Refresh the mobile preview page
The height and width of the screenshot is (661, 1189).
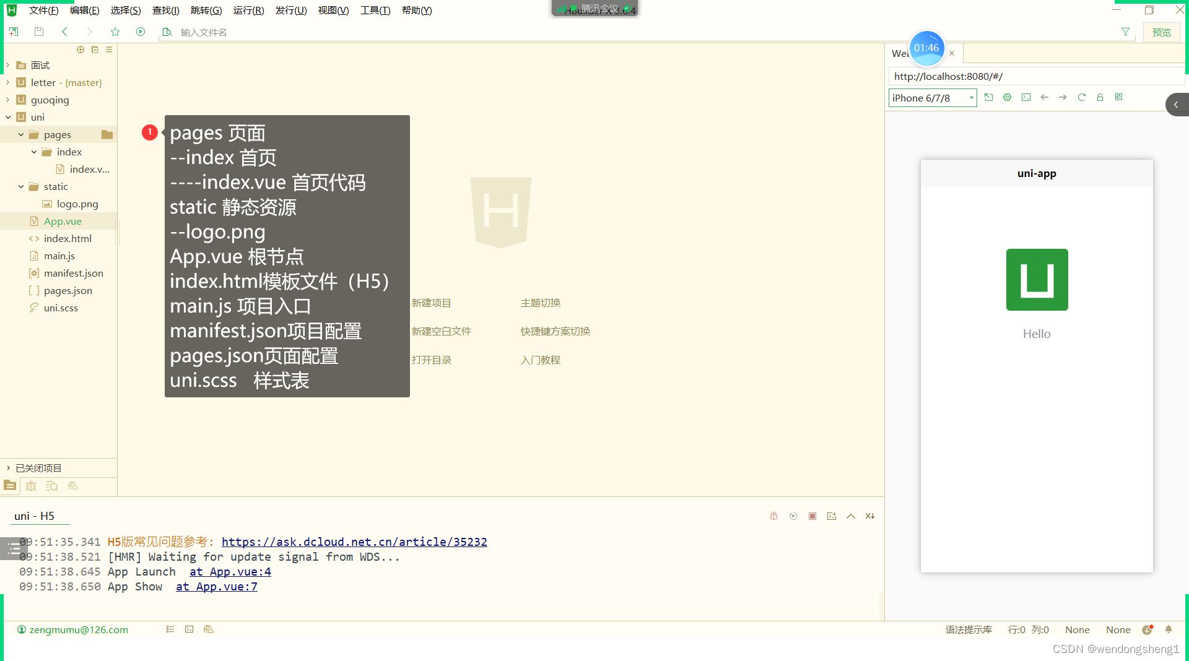point(1081,97)
